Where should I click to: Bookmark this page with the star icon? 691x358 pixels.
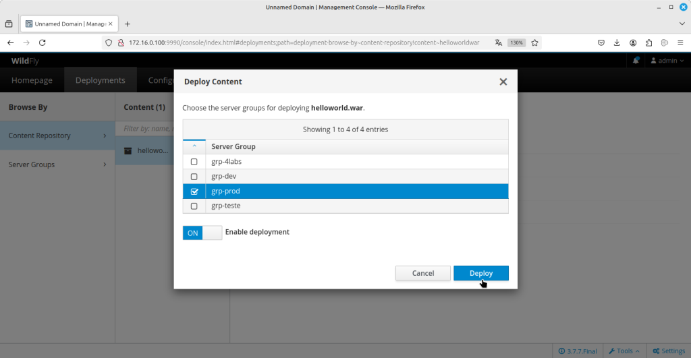point(534,42)
